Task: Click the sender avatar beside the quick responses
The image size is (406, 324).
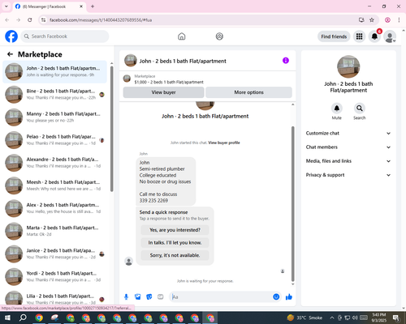Action: tap(129, 261)
